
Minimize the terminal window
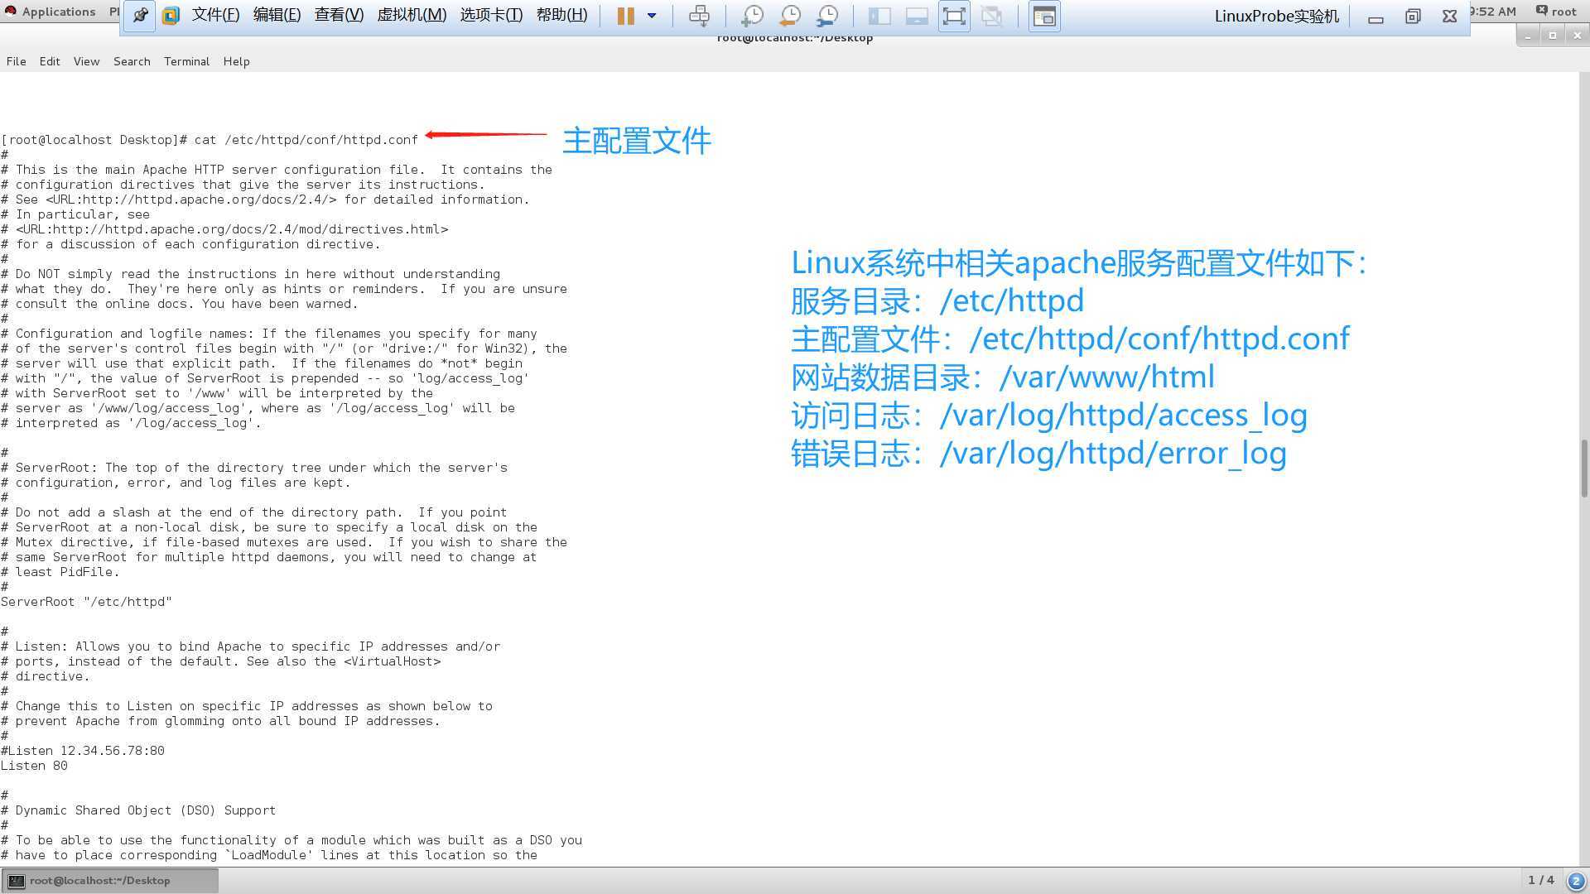(1529, 36)
